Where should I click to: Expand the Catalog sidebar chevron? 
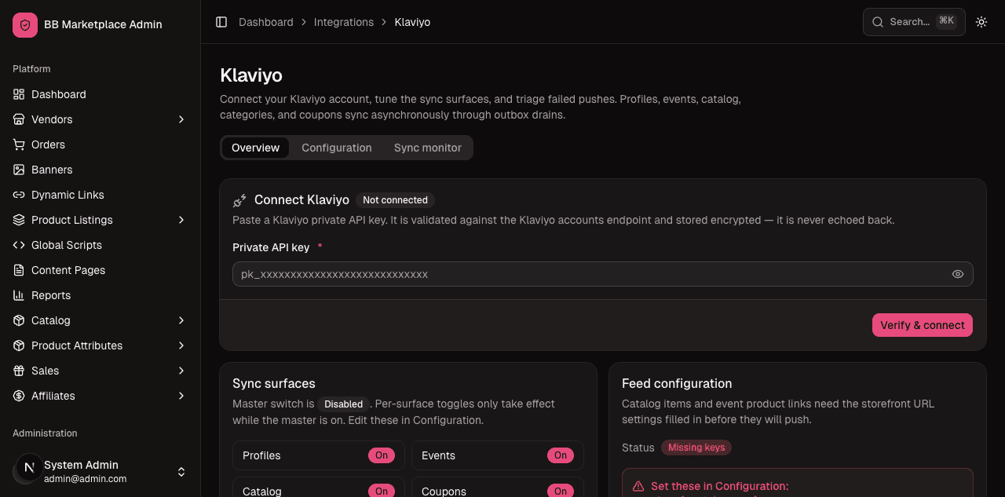(x=181, y=320)
